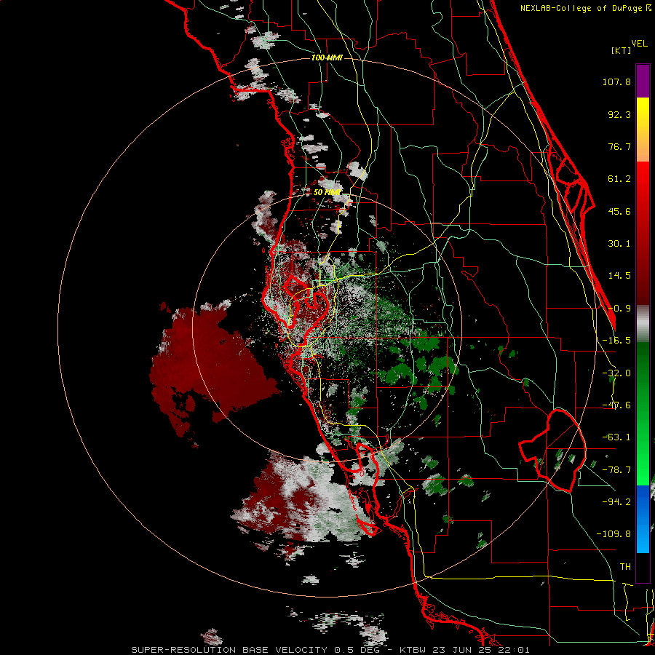This screenshot has height=655, width=655.
Task: Pick the yellow-orange segment of the velocity color bar
Action: coord(643,130)
